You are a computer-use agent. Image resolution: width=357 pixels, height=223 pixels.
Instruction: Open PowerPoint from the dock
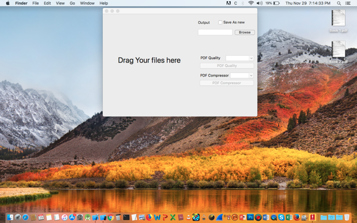click(x=243, y=217)
